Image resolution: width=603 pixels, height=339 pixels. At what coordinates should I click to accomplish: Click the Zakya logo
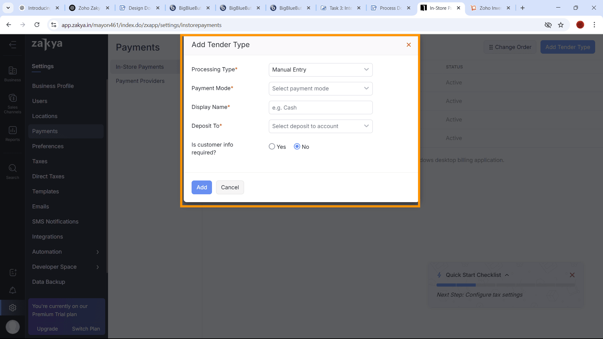47,44
